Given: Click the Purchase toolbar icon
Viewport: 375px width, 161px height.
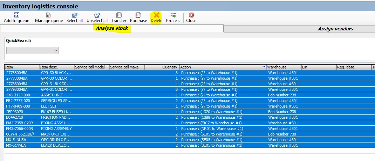Looking at the screenshot, I should point(138,15).
